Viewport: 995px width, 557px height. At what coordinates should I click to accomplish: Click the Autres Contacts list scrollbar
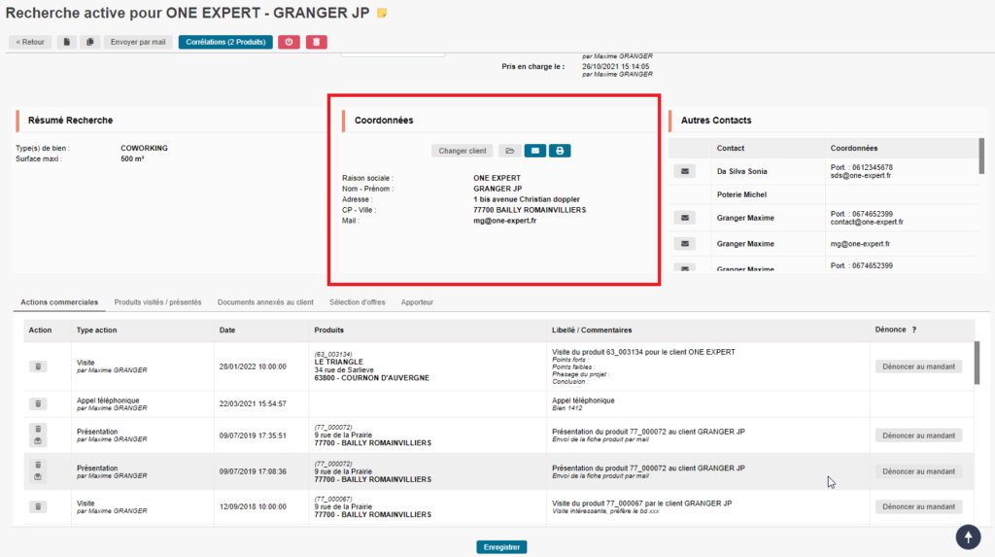pos(981,156)
